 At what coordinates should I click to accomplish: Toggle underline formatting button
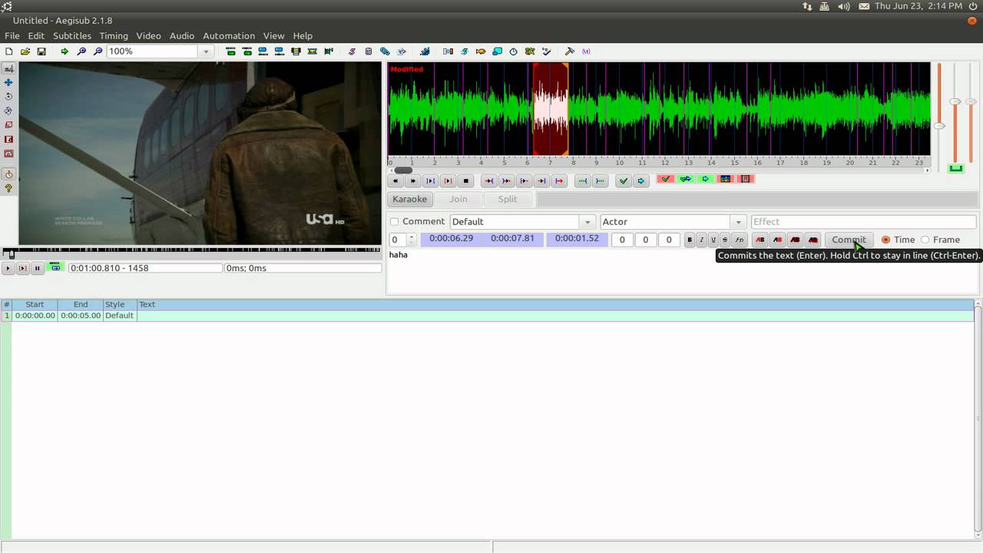point(713,240)
